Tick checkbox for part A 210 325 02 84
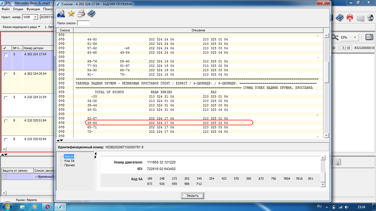 click(6, 140)
